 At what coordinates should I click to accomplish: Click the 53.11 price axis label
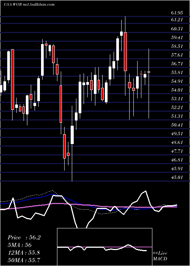[177, 98]
